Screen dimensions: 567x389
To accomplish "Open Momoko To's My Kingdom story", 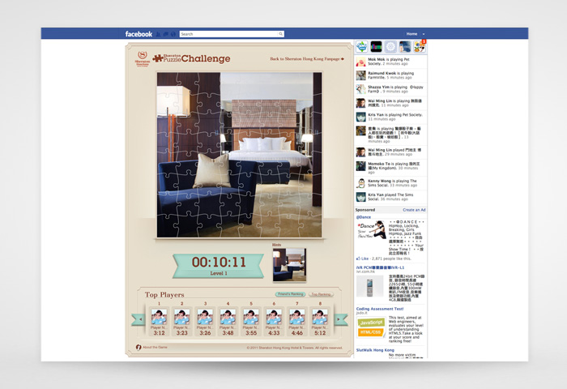I will click(390, 168).
